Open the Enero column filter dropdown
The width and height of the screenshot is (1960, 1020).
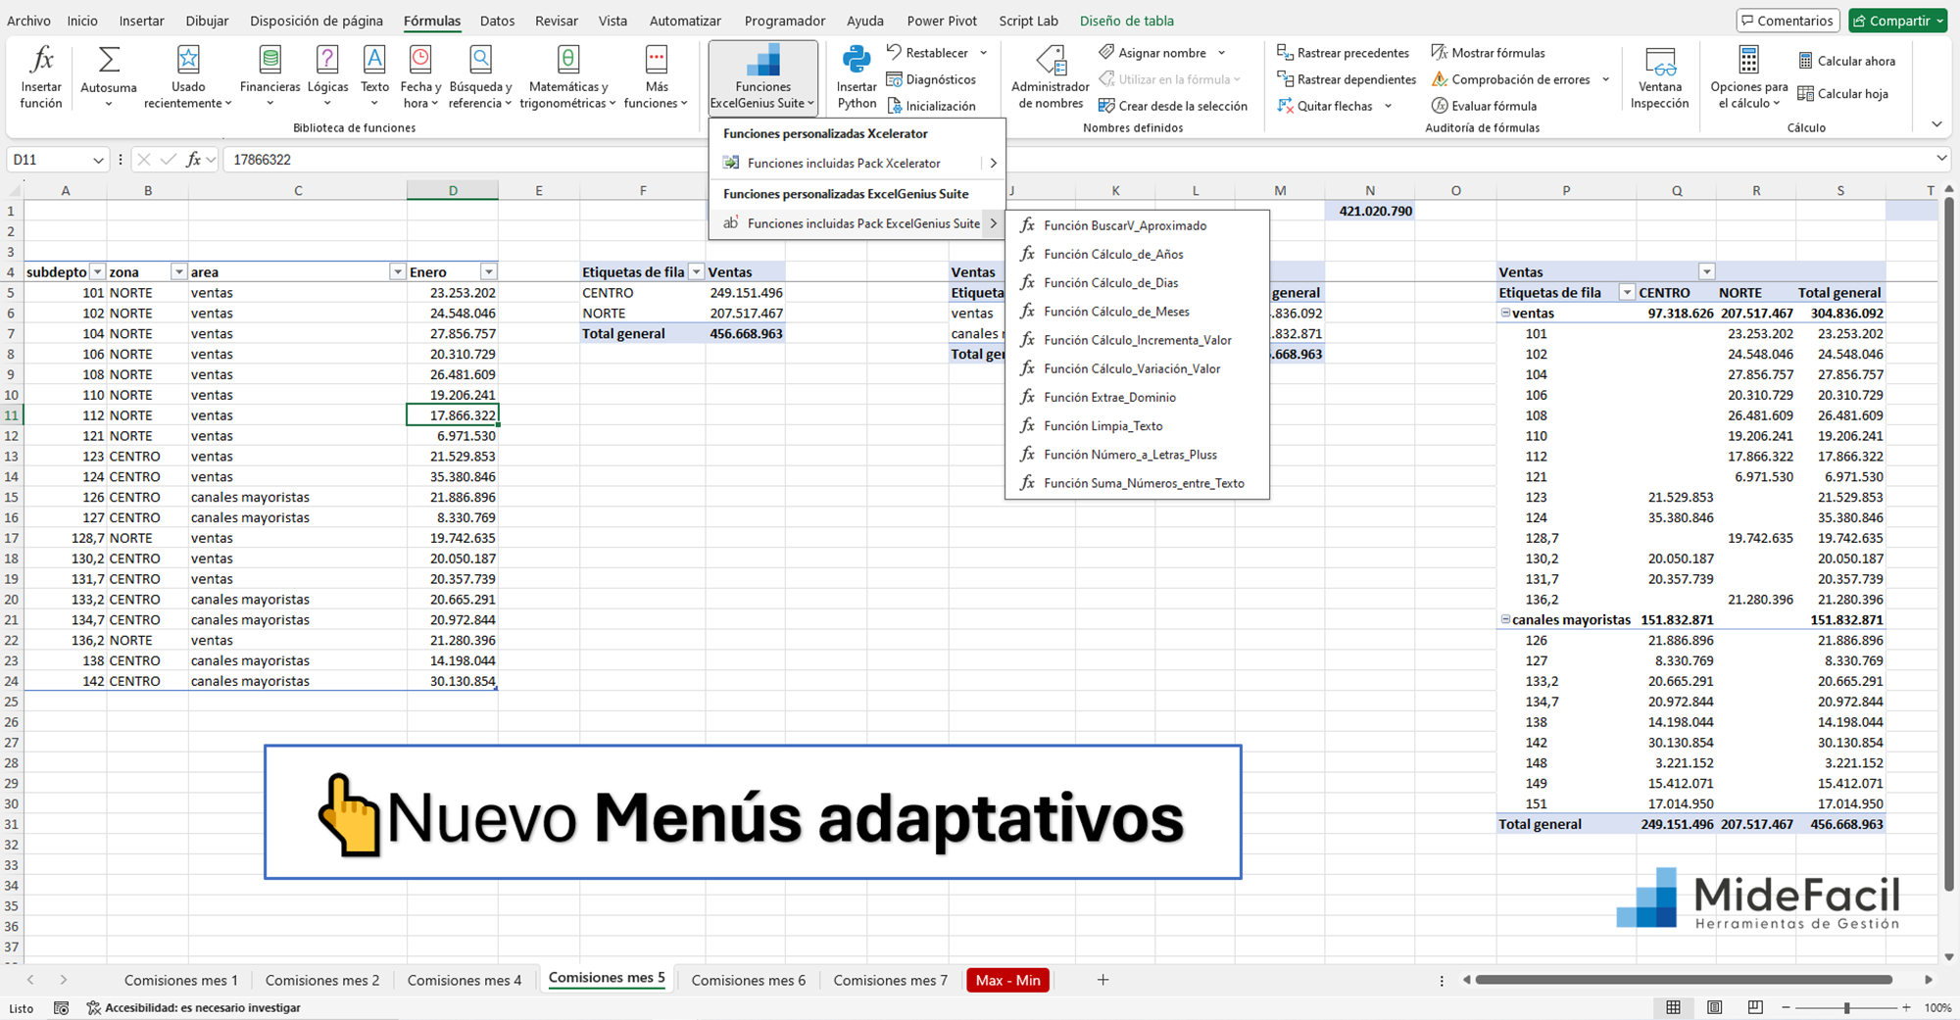click(x=488, y=272)
